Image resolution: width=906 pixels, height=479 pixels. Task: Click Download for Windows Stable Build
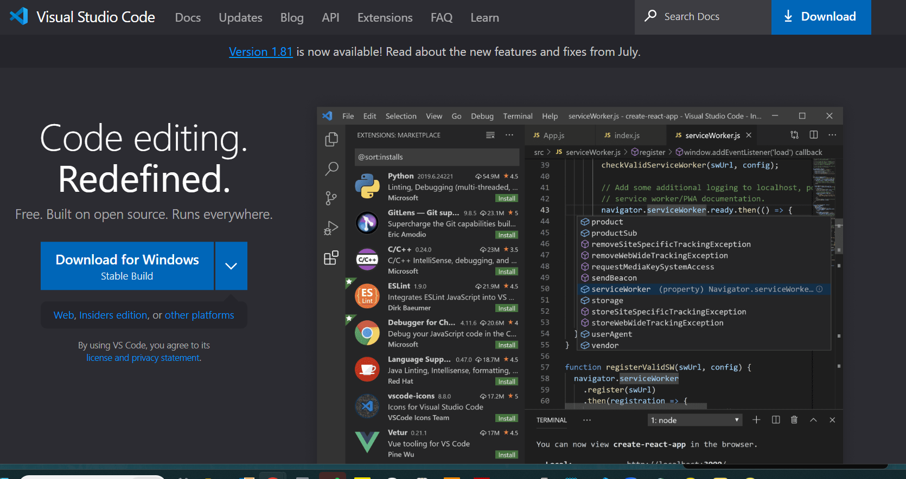(x=127, y=266)
